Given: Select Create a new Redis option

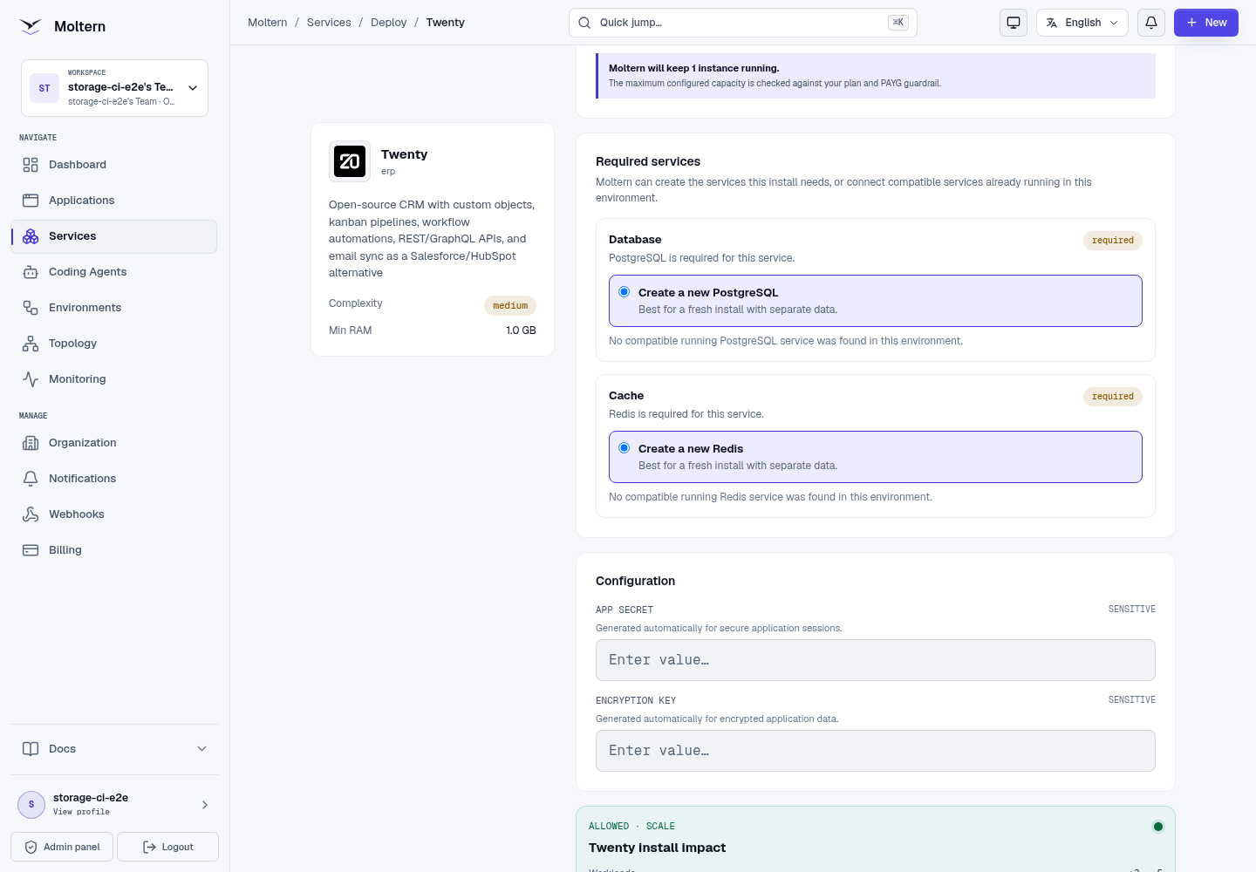Looking at the screenshot, I should (x=876, y=457).
